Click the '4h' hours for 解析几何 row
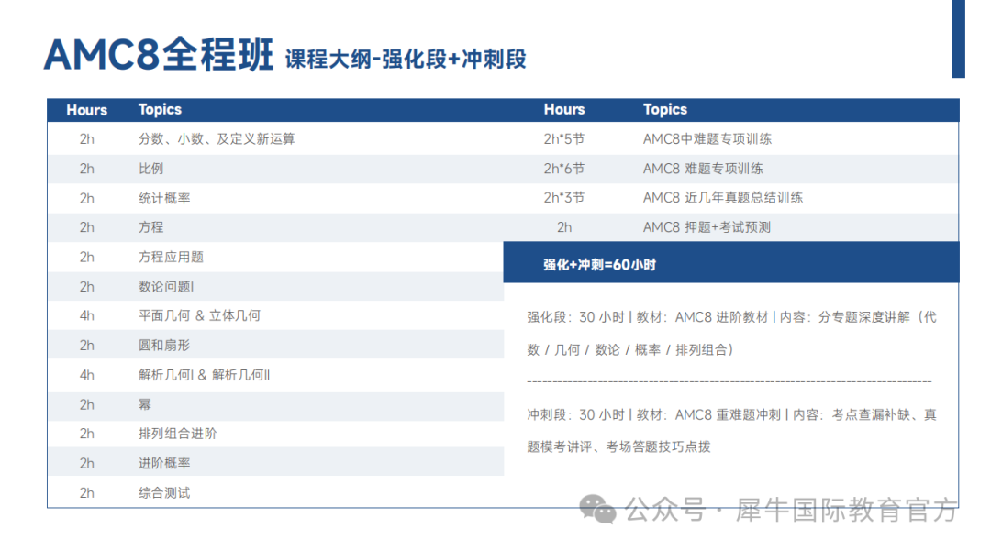Screen dimensions: 991x550 (86, 375)
